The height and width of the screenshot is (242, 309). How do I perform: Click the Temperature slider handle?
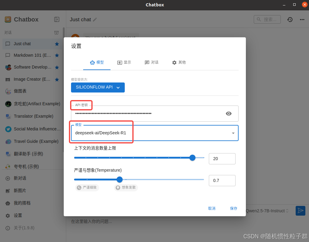pyautogui.click(x=119, y=180)
